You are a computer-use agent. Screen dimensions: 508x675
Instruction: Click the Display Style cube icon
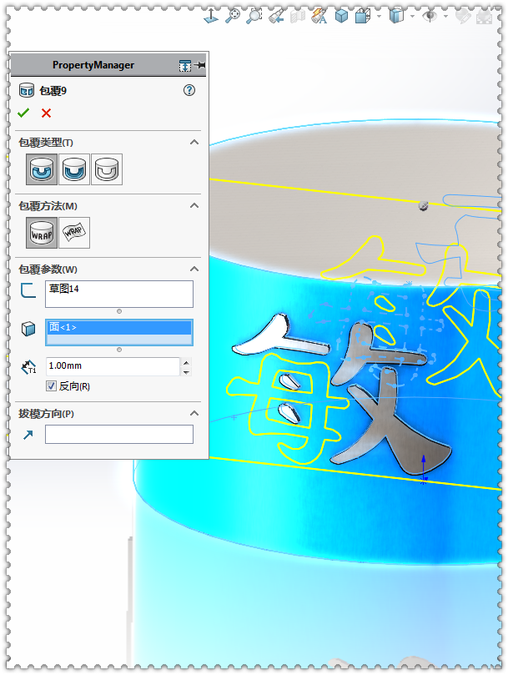(396, 16)
